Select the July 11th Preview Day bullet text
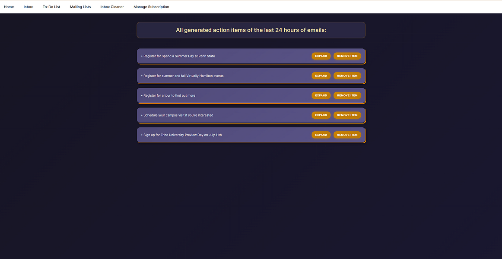This screenshot has width=502, height=259. [x=181, y=135]
